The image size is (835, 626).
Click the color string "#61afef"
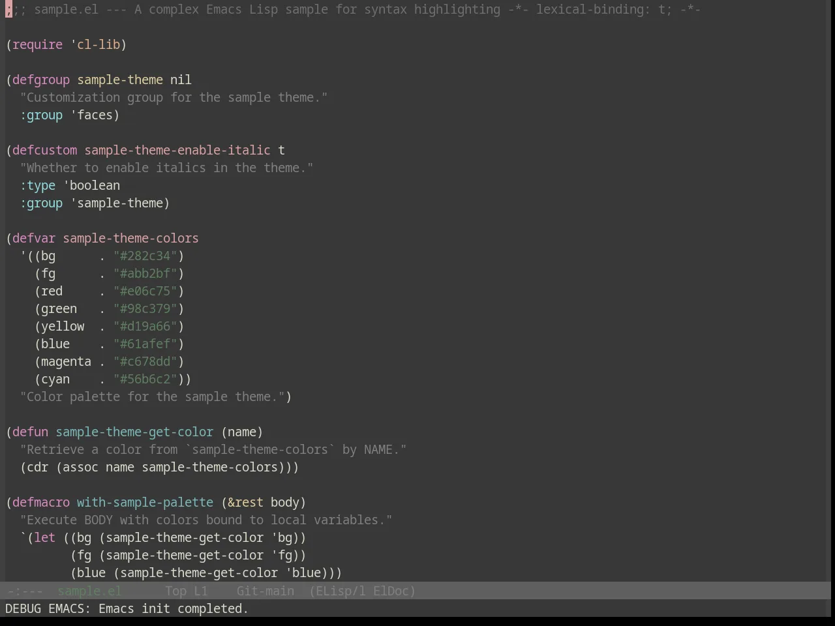(x=145, y=344)
